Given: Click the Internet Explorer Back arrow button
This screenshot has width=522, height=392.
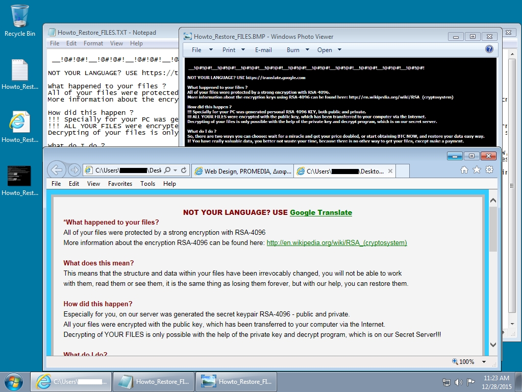Looking at the screenshot, I should click(57, 170).
